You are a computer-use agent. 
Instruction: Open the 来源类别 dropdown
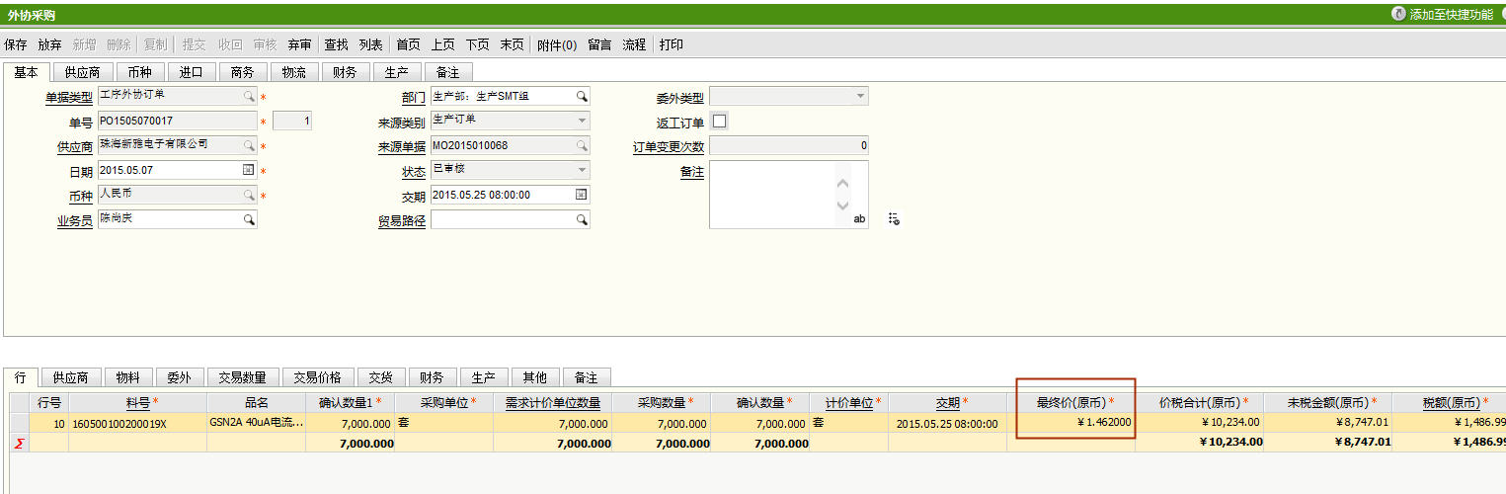(582, 121)
